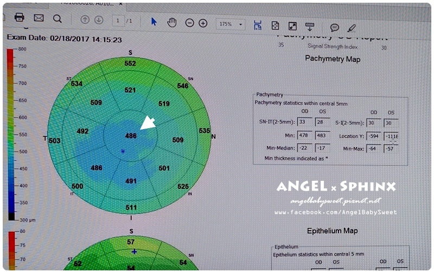Click the 492 thickness value
The width and height of the screenshot is (434, 272).
click(x=83, y=131)
